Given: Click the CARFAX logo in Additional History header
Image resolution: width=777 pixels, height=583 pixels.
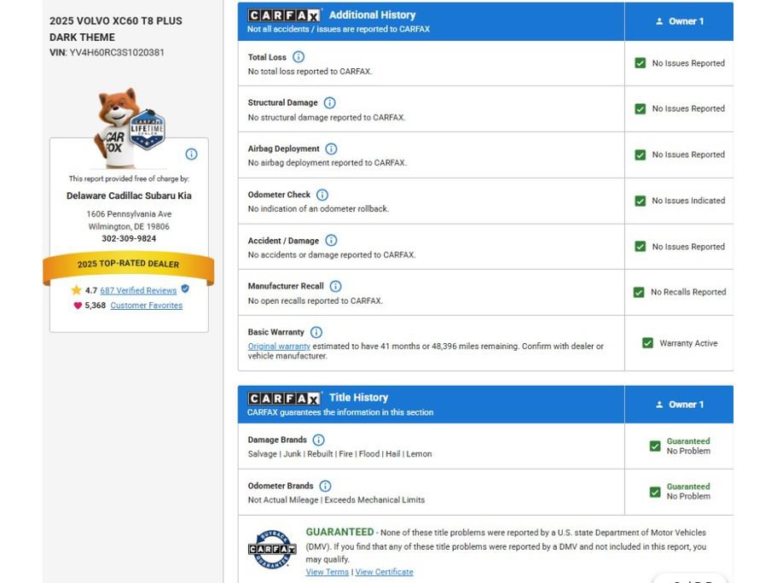Looking at the screenshot, I should pyautogui.click(x=284, y=15).
